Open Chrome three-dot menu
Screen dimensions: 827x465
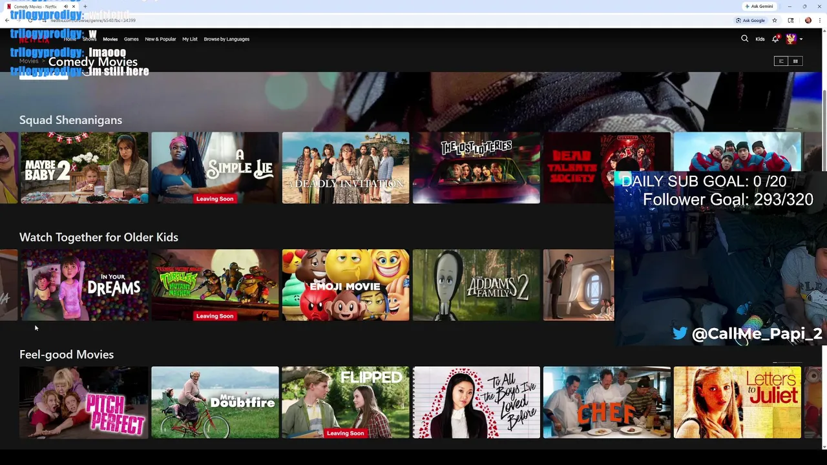point(820,20)
